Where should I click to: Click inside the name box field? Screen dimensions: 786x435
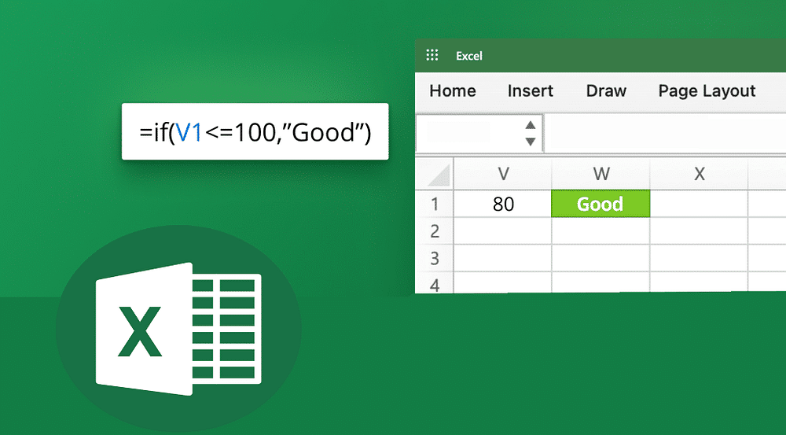pos(468,134)
